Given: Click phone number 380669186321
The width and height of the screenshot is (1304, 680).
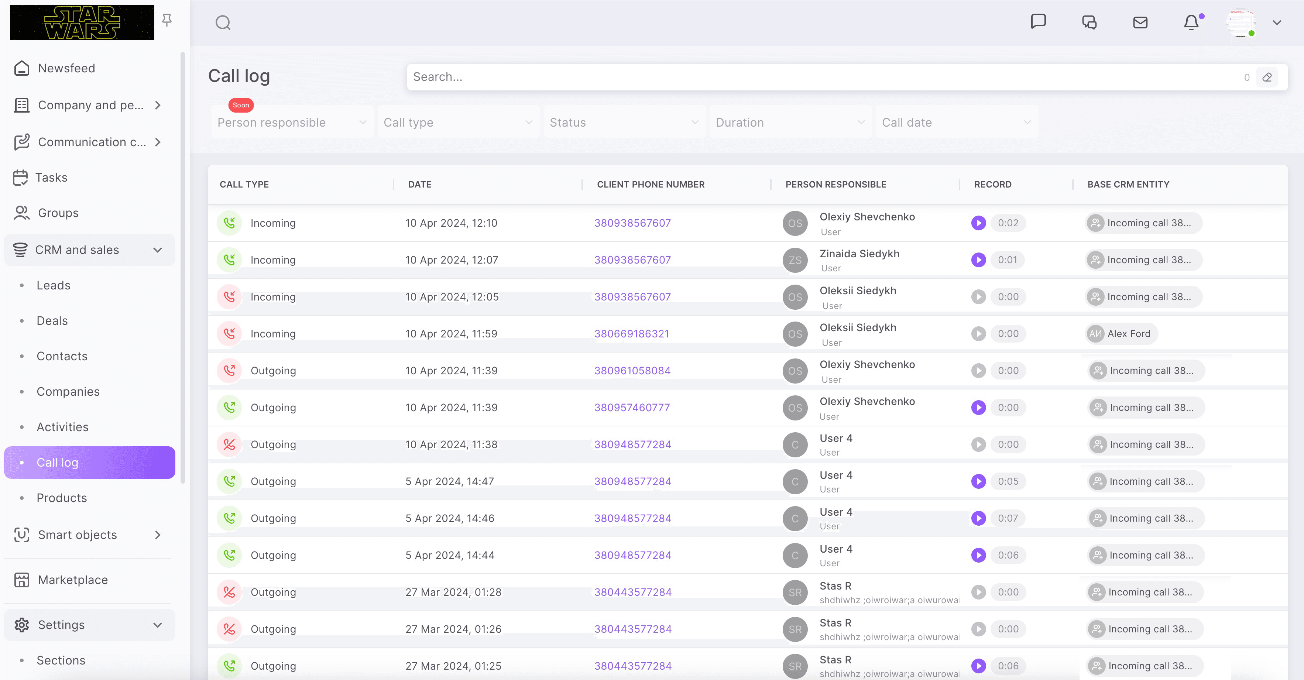Looking at the screenshot, I should (631, 334).
